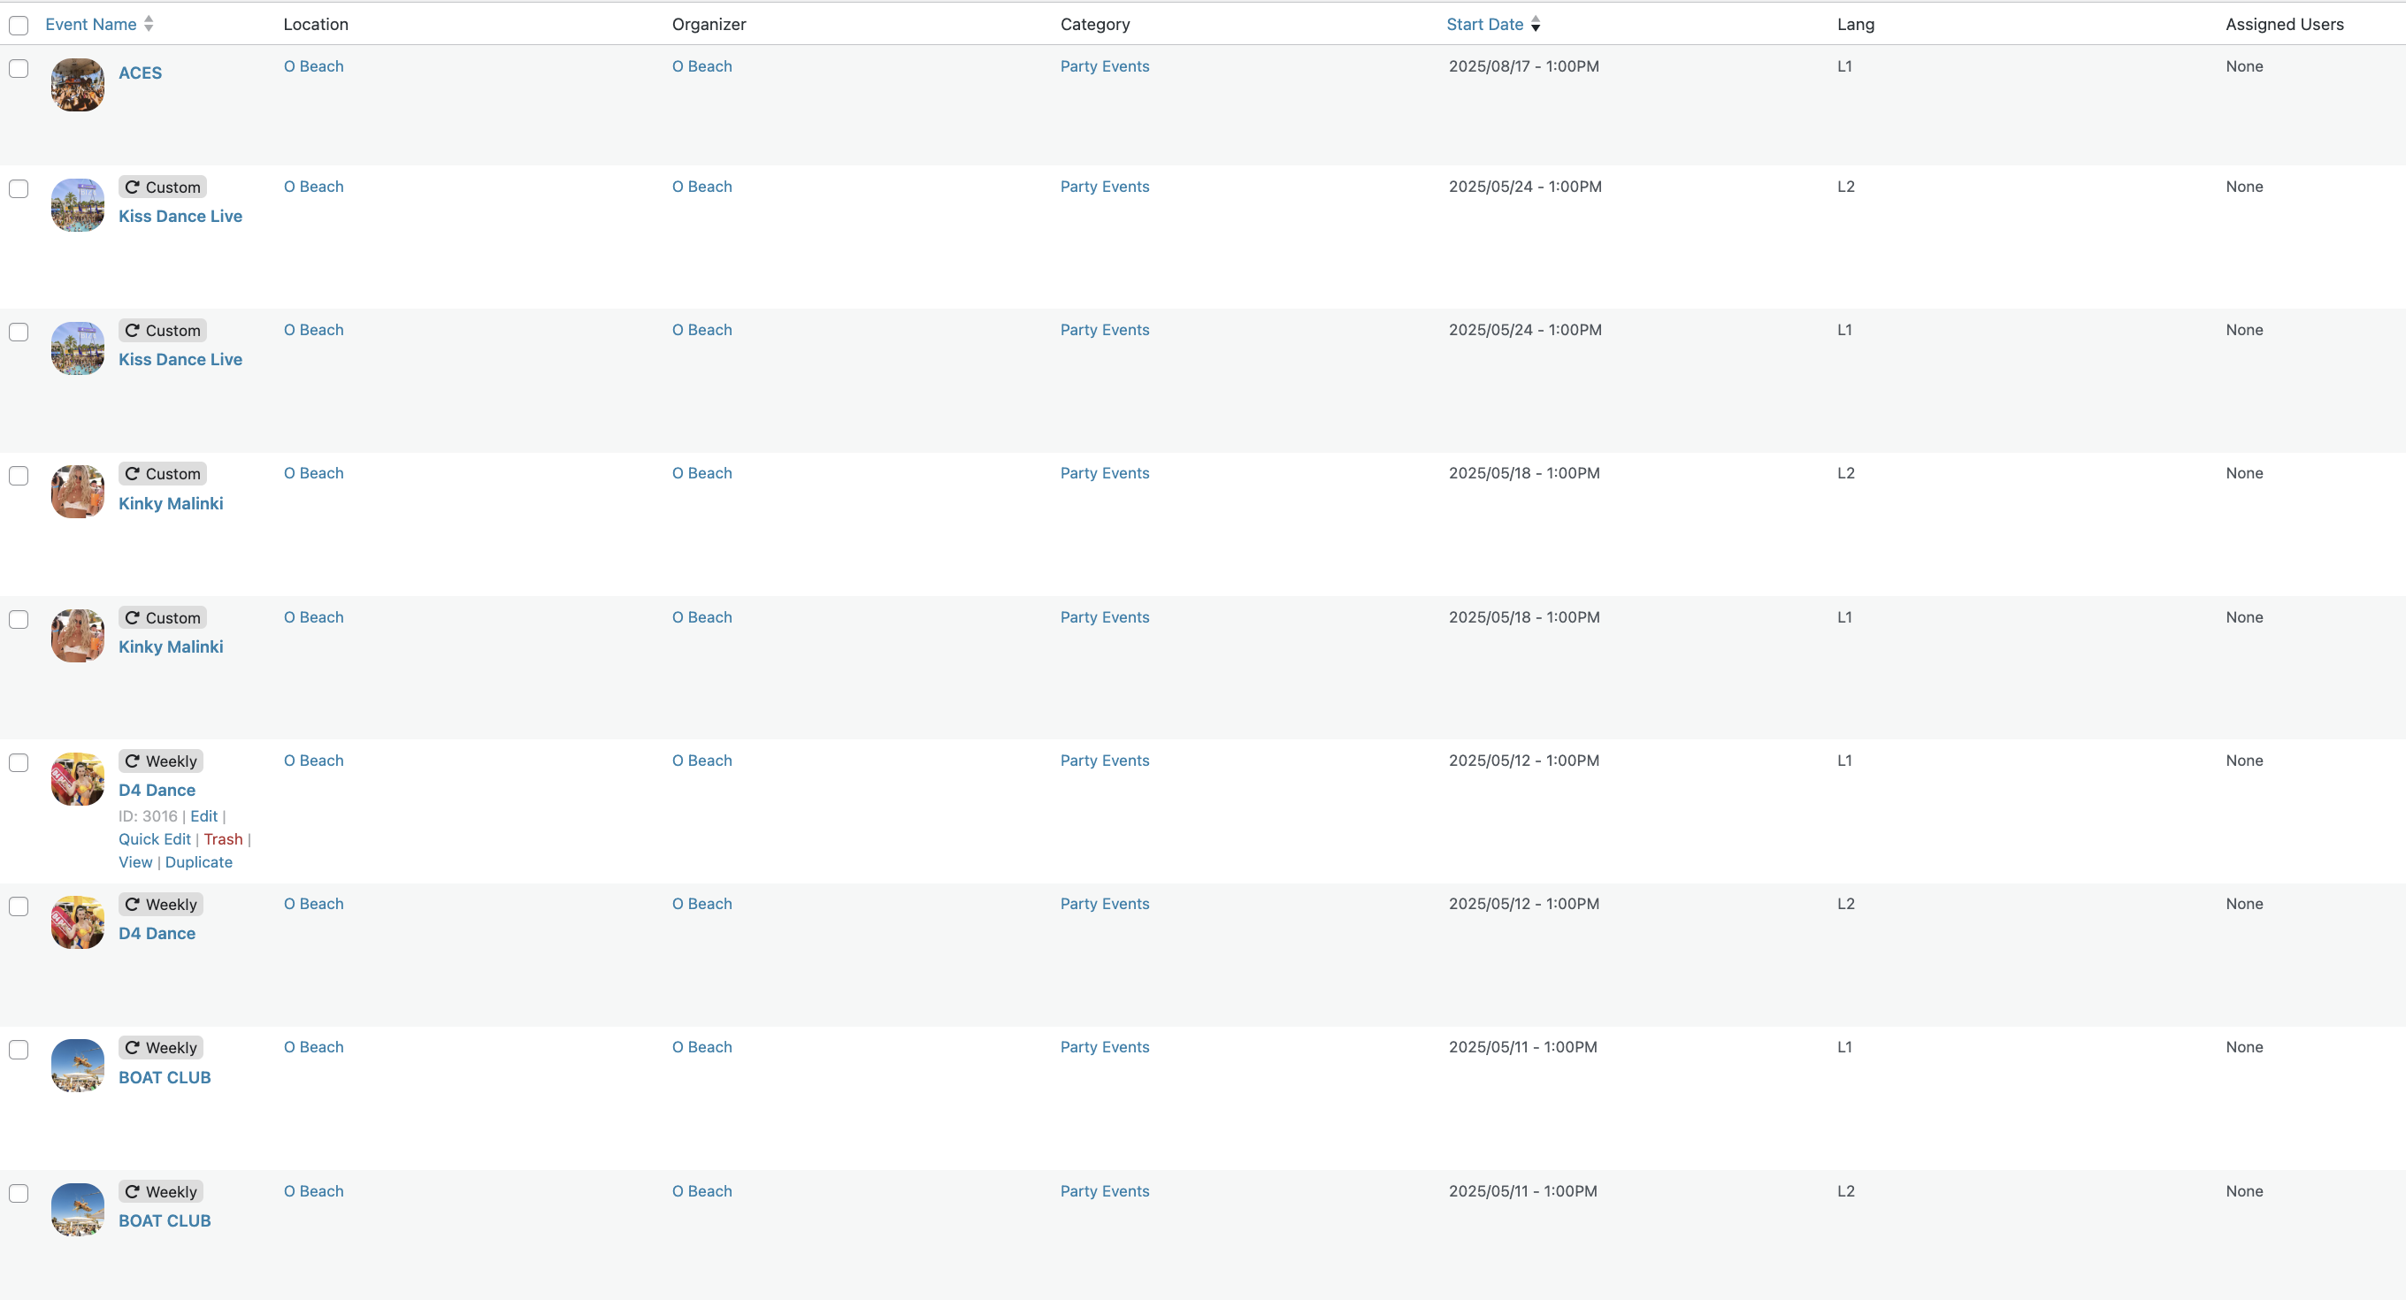Viewport: 2406px width, 1300px height.
Task: Click the Edit link under D4 Dance
Action: (203, 815)
